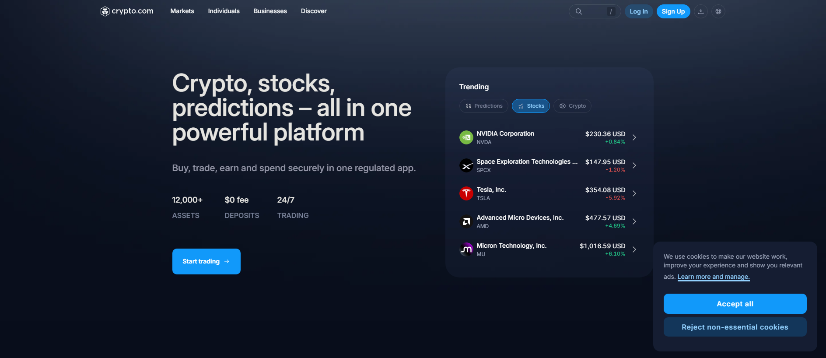The width and height of the screenshot is (826, 358).
Task: Open the globe language selector
Action: (718, 11)
